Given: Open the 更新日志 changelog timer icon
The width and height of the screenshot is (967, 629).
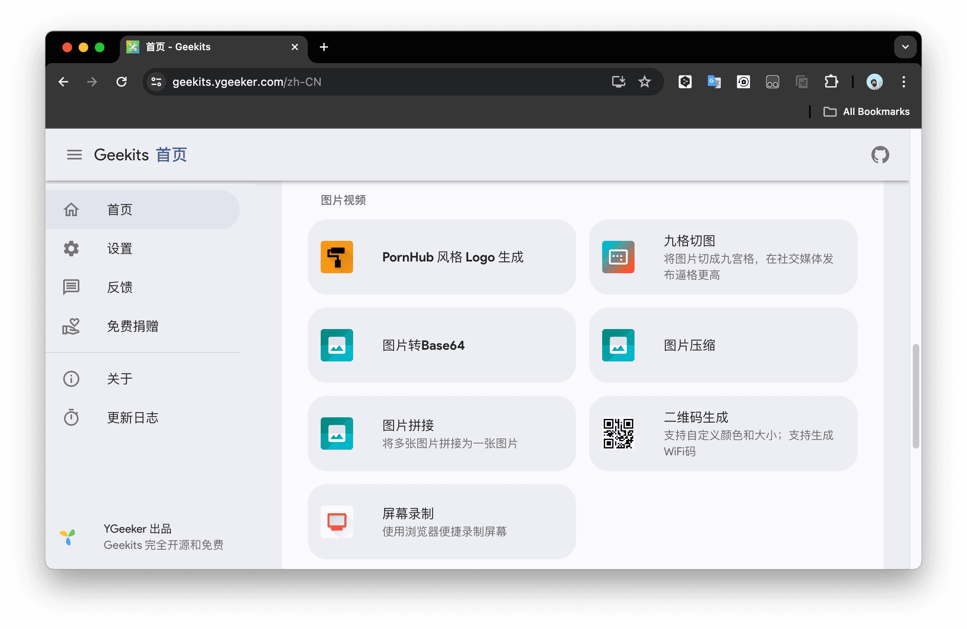Looking at the screenshot, I should [x=71, y=417].
